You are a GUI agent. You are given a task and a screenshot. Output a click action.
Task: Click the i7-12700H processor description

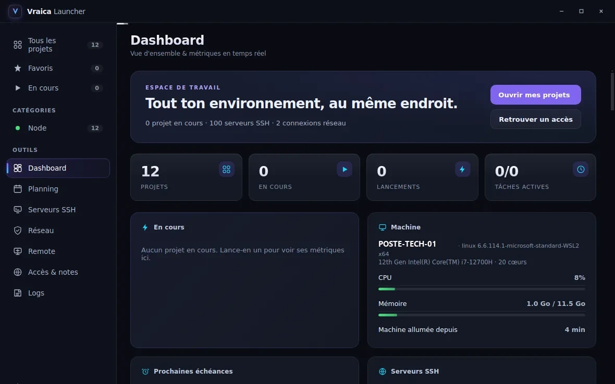point(452,262)
